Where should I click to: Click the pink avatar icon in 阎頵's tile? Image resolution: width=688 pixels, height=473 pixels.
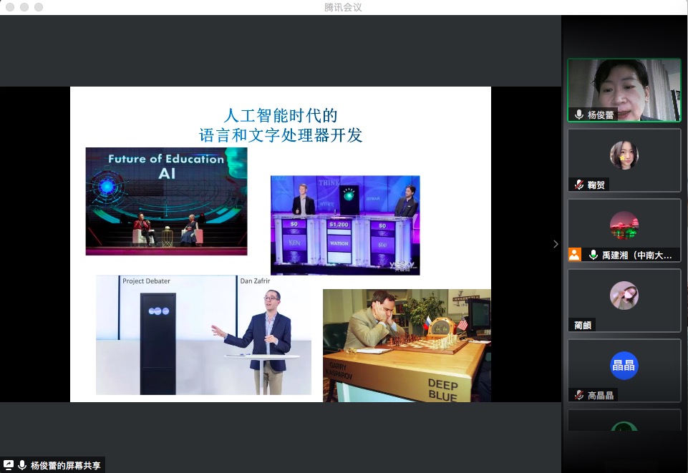point(623,295)
